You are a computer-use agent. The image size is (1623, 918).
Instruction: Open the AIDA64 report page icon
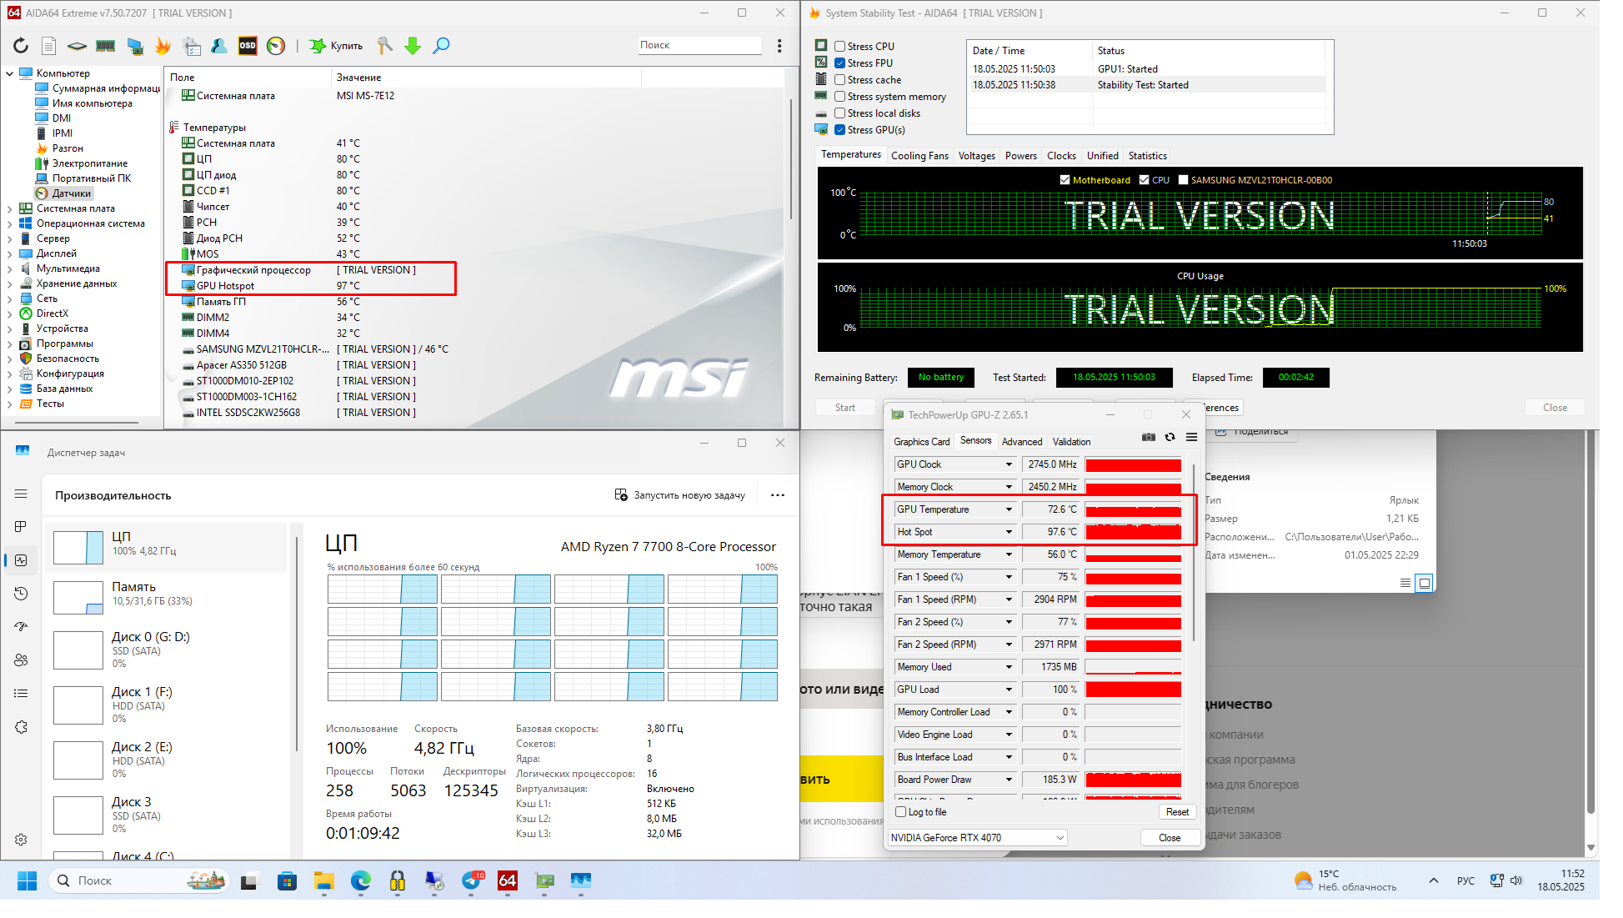tap(49, 46)
